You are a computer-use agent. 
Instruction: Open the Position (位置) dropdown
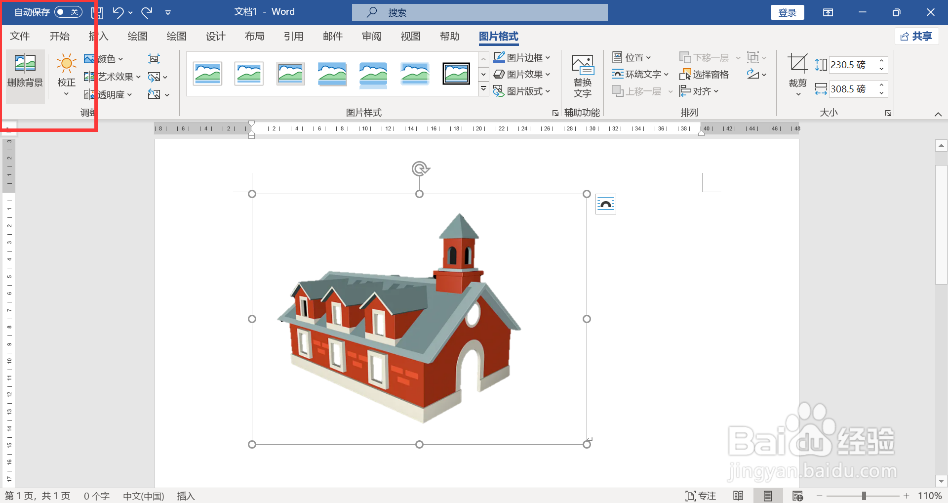pos(632,58)
